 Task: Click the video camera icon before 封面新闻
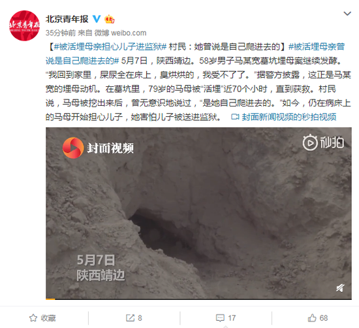(x=235, y=117)
